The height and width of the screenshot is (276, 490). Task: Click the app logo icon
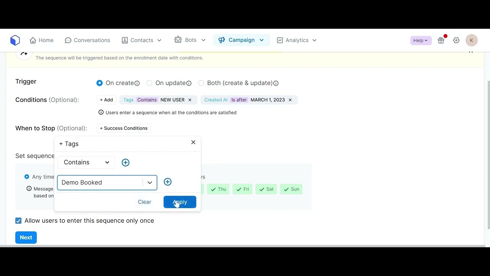(x=15, y=40)
